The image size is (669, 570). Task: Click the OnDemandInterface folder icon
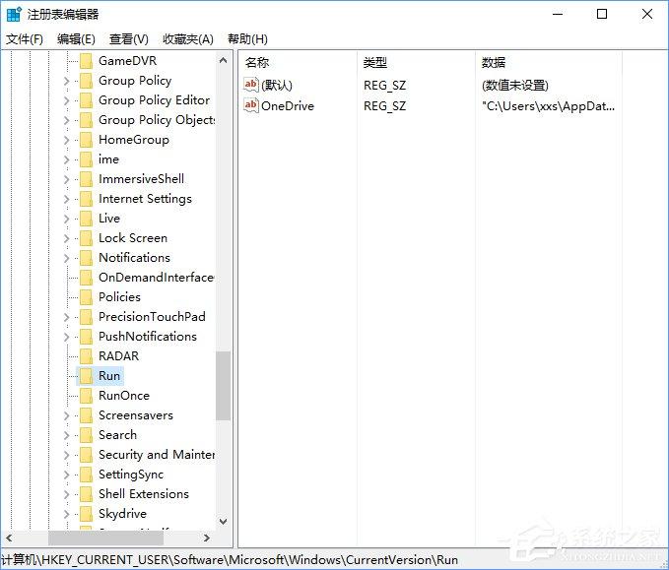point(86,278)
